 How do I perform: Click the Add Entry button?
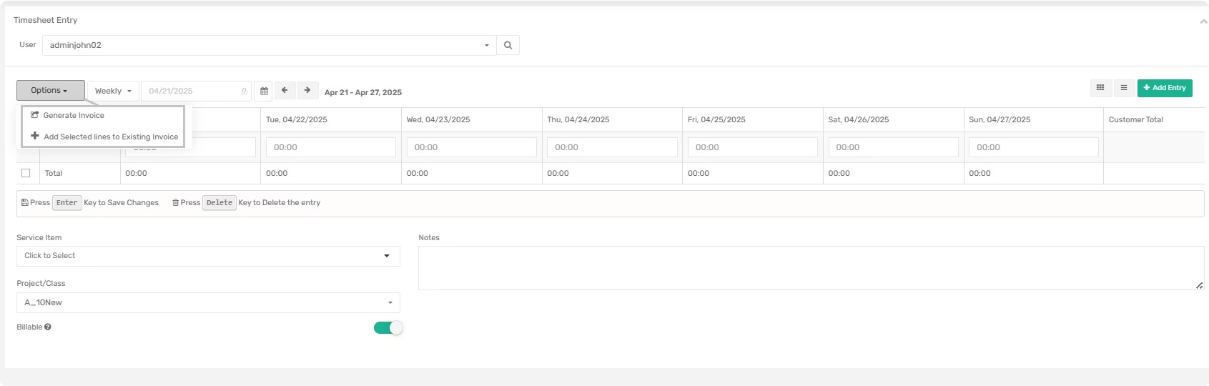(1165, 88)
